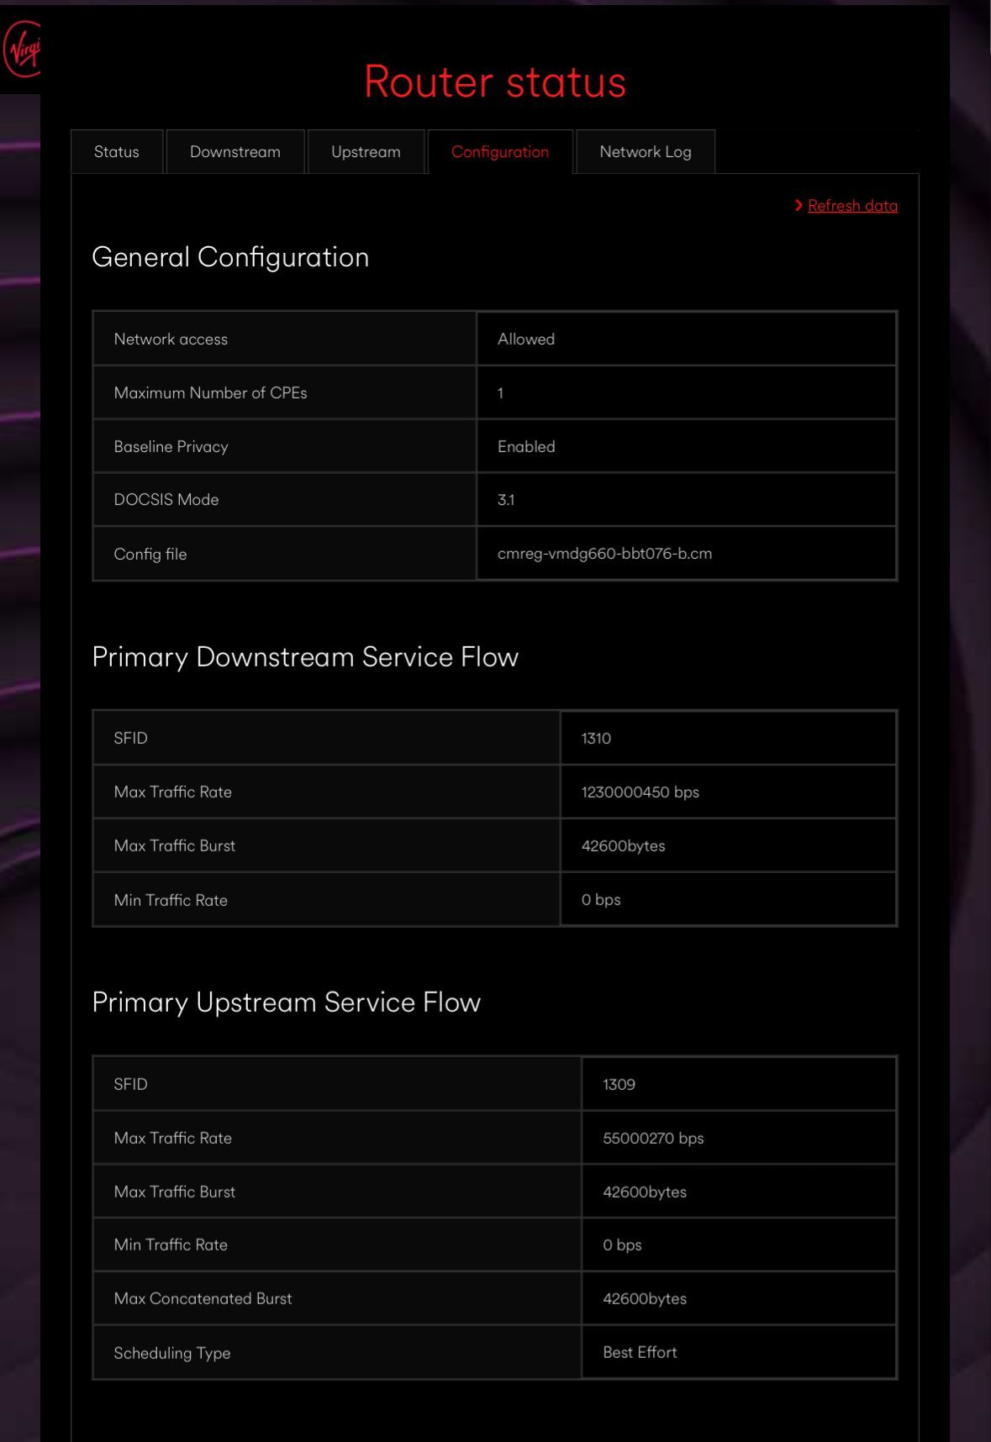Viewport: 991px width, 1442px height.
Task: Click the General Configuration heading
Action: click(230, 257)
